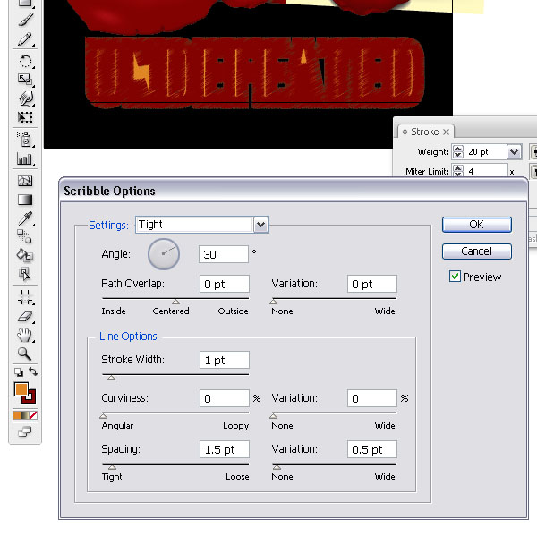Image resolution: width=537 pixels, height=537 pixels.
Task: Click the Angle dial control
Action: pos(164,254)
